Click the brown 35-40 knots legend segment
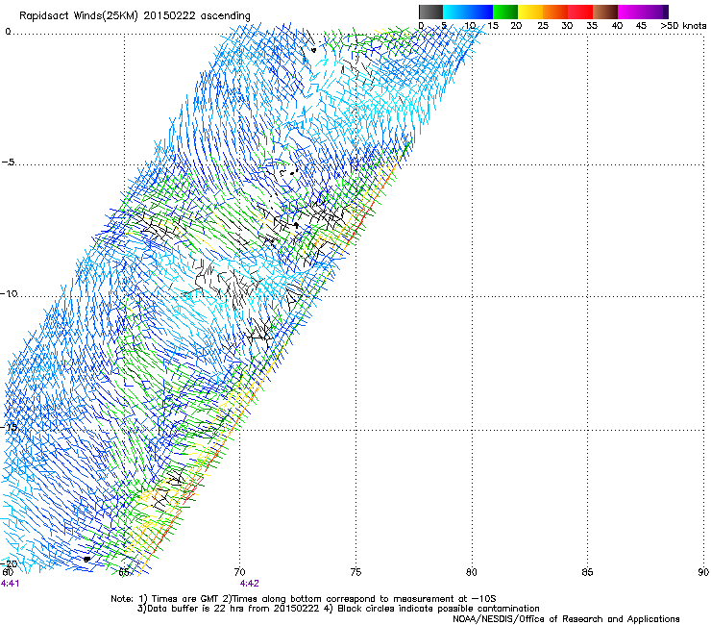 click(x=605, y=12)
